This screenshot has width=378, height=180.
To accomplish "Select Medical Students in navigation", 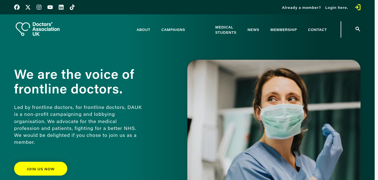I will pos(226,30).
